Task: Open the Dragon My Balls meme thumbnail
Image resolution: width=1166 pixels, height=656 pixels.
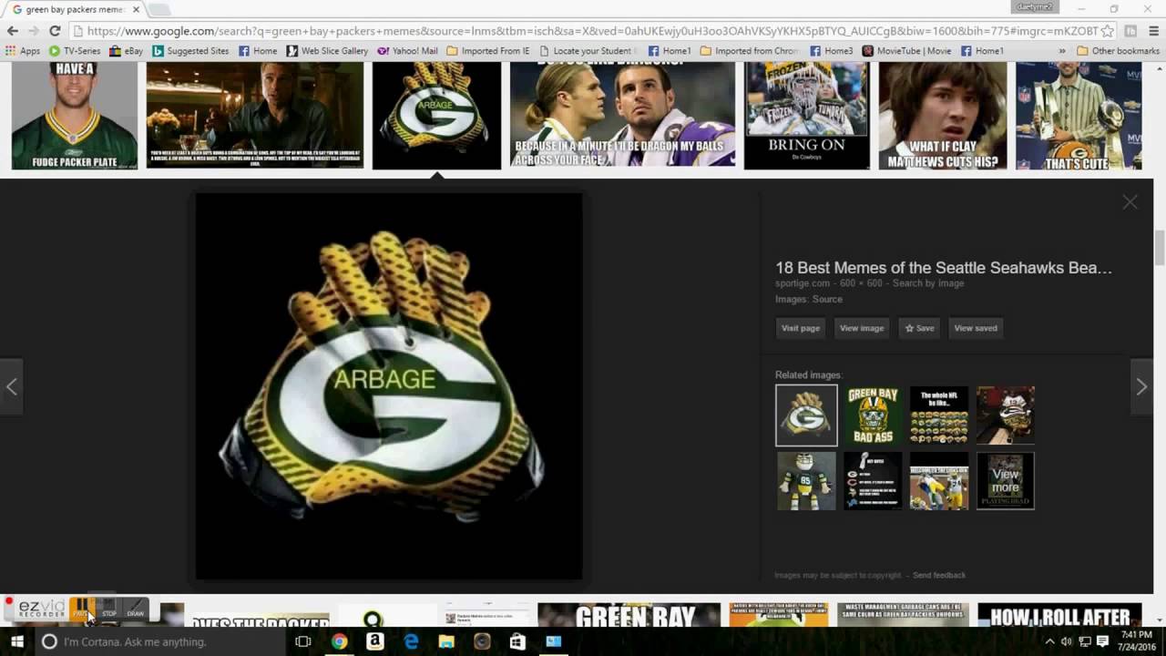Action: click(x=622, y=116)
